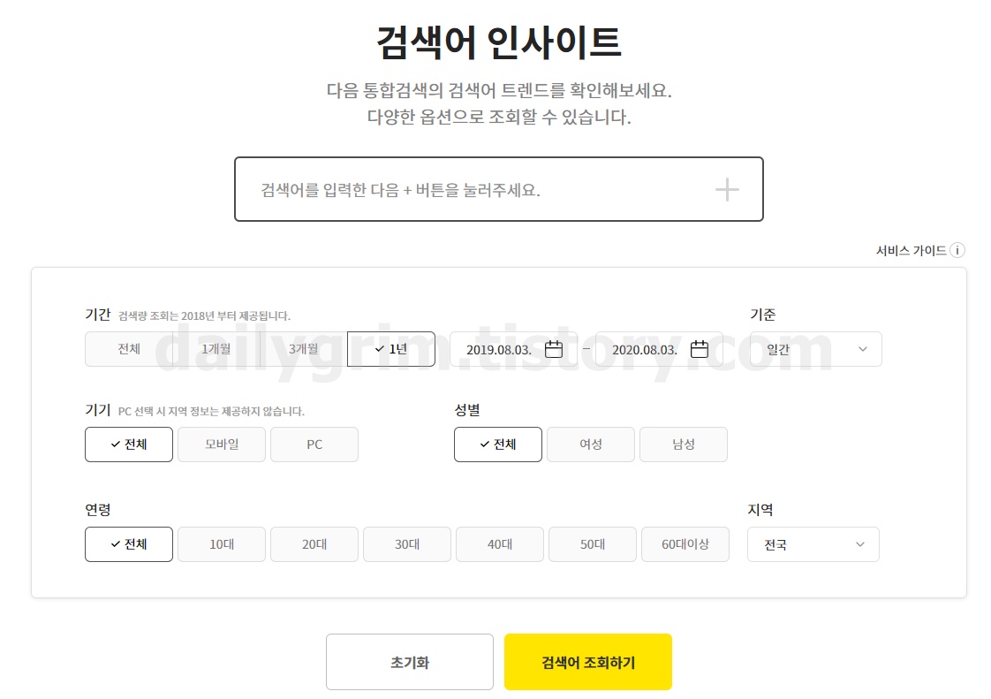Open the end date calendar icon
The height and width of the screenshot is (699, 991).
pos(700,349)
